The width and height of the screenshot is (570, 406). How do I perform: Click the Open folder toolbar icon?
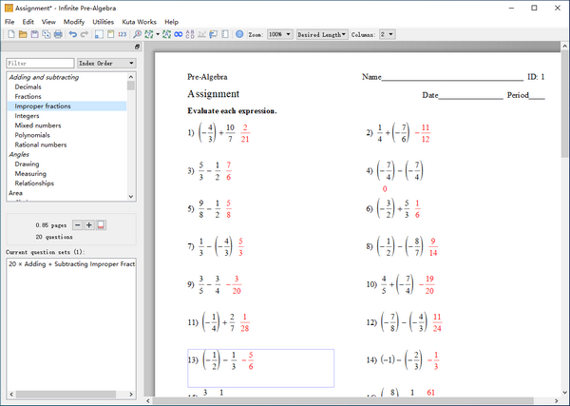click(22, 34)
